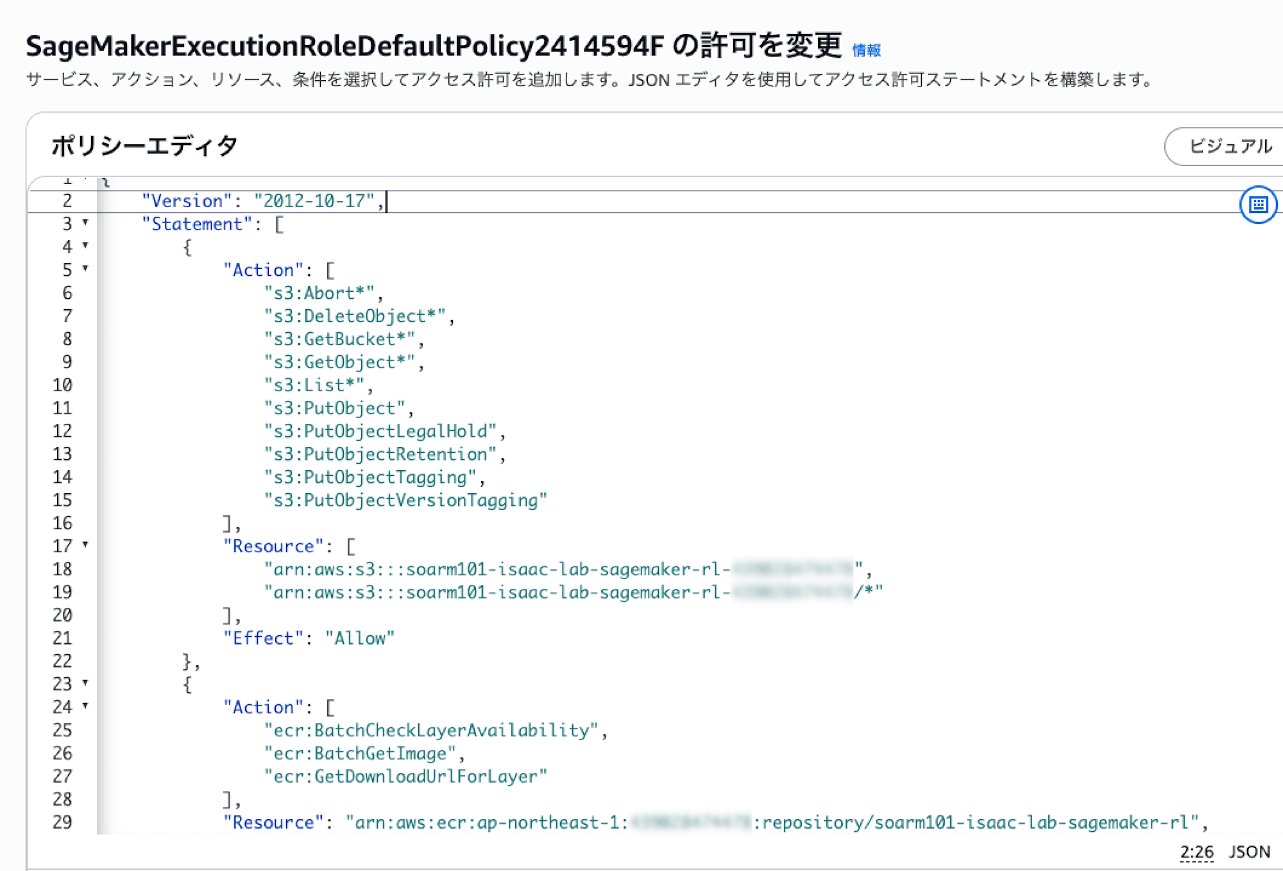Click the "s3:GetBucket*" action line
Screen dimensions: 1283x871
click(x=344, y=339)
